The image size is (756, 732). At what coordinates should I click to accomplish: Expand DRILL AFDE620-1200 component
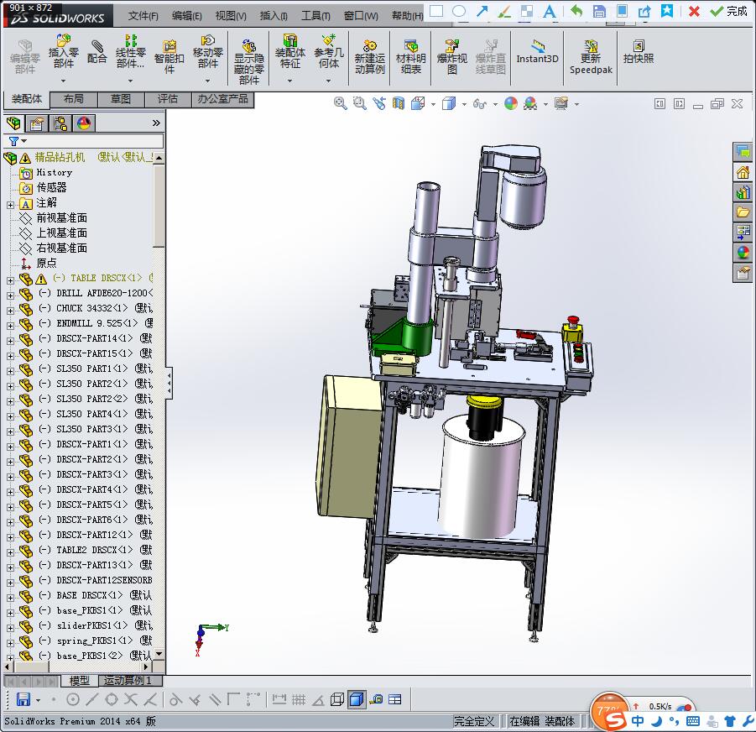(x=10, y=295)
